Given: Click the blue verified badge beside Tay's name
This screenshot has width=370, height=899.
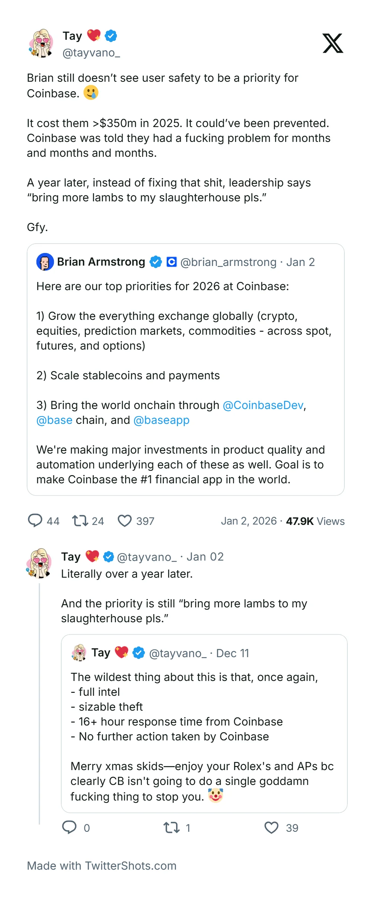Looking at the screenshot, I should click(x=111, y=36).
